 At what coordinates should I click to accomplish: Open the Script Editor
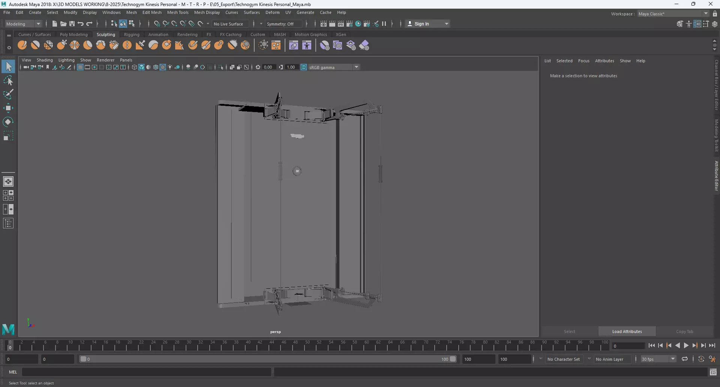[713, 372]
